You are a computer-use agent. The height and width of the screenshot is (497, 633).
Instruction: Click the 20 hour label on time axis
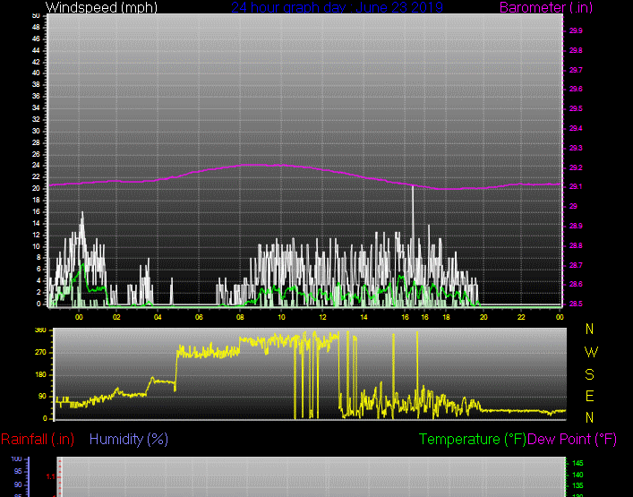483,317
